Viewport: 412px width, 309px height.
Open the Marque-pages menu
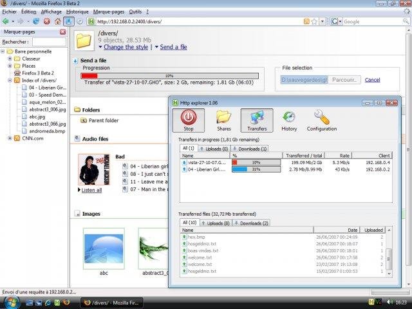click(109, 12)
